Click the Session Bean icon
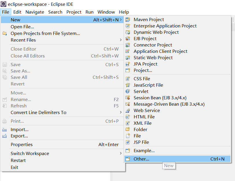Image resolution: width=235 pixels, height=181 pixels. 128,98
